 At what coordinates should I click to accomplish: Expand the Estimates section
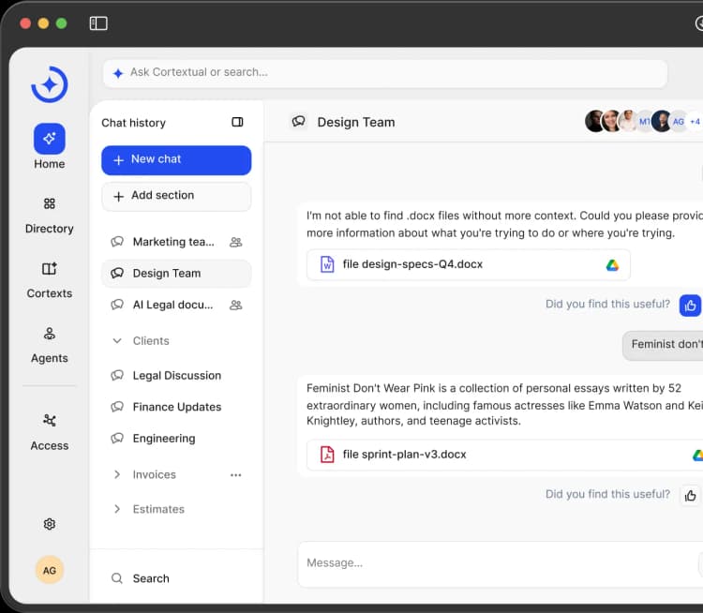pos(117,509)
